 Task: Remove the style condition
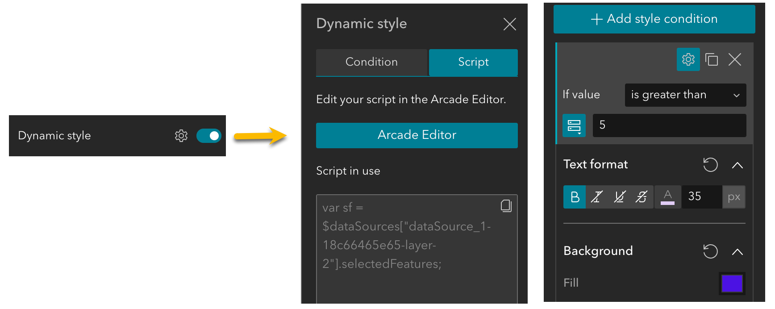735,59
